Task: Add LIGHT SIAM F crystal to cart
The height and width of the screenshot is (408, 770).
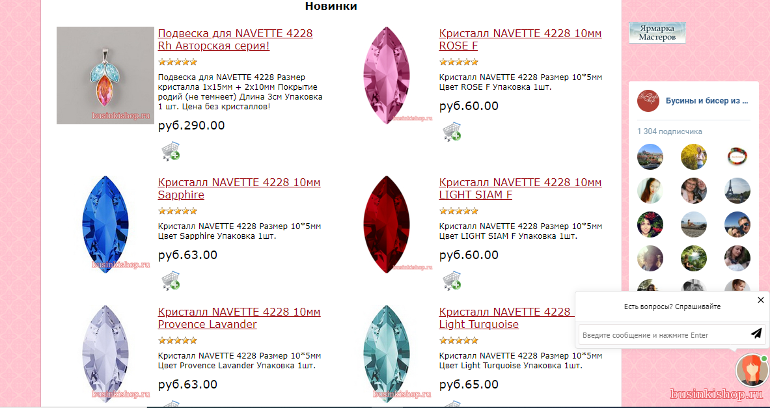Action: point(451,280)
